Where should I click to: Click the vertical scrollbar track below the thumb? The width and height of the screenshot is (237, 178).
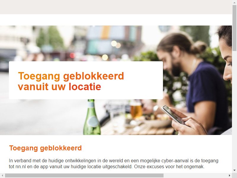point(234,109)
